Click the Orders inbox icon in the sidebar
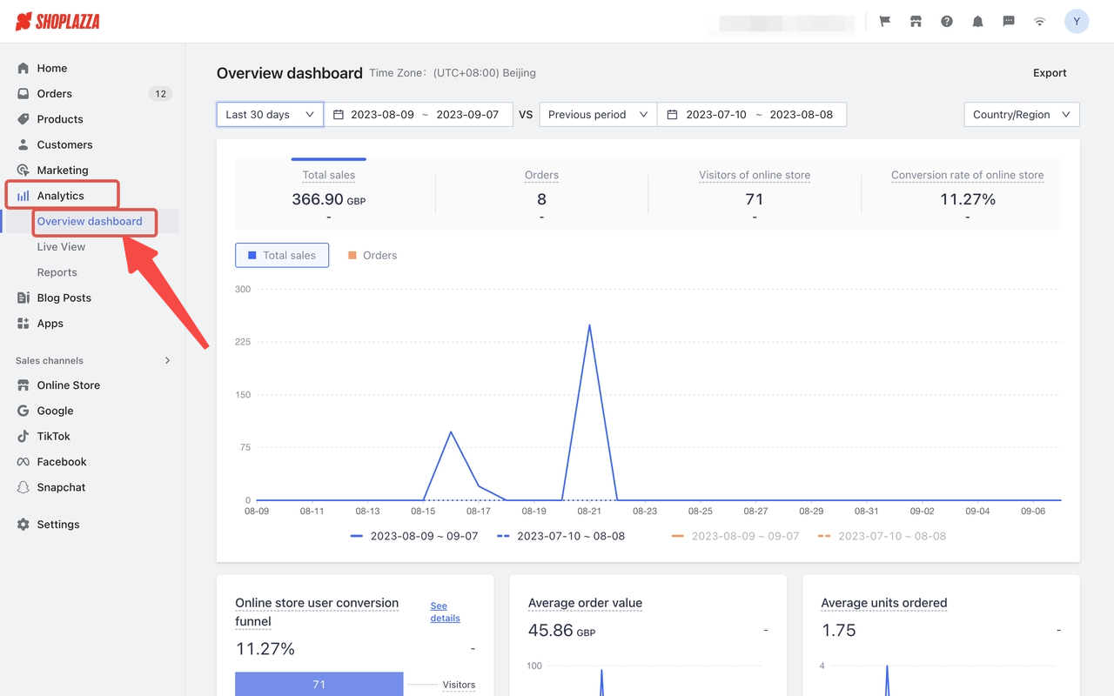Image resolution: width=1114 pixels, height=696 pixels. pos(23,93)
